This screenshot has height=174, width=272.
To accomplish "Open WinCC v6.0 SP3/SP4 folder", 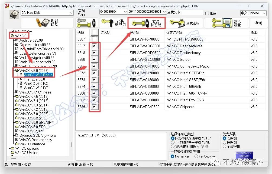I will [36, 122].
